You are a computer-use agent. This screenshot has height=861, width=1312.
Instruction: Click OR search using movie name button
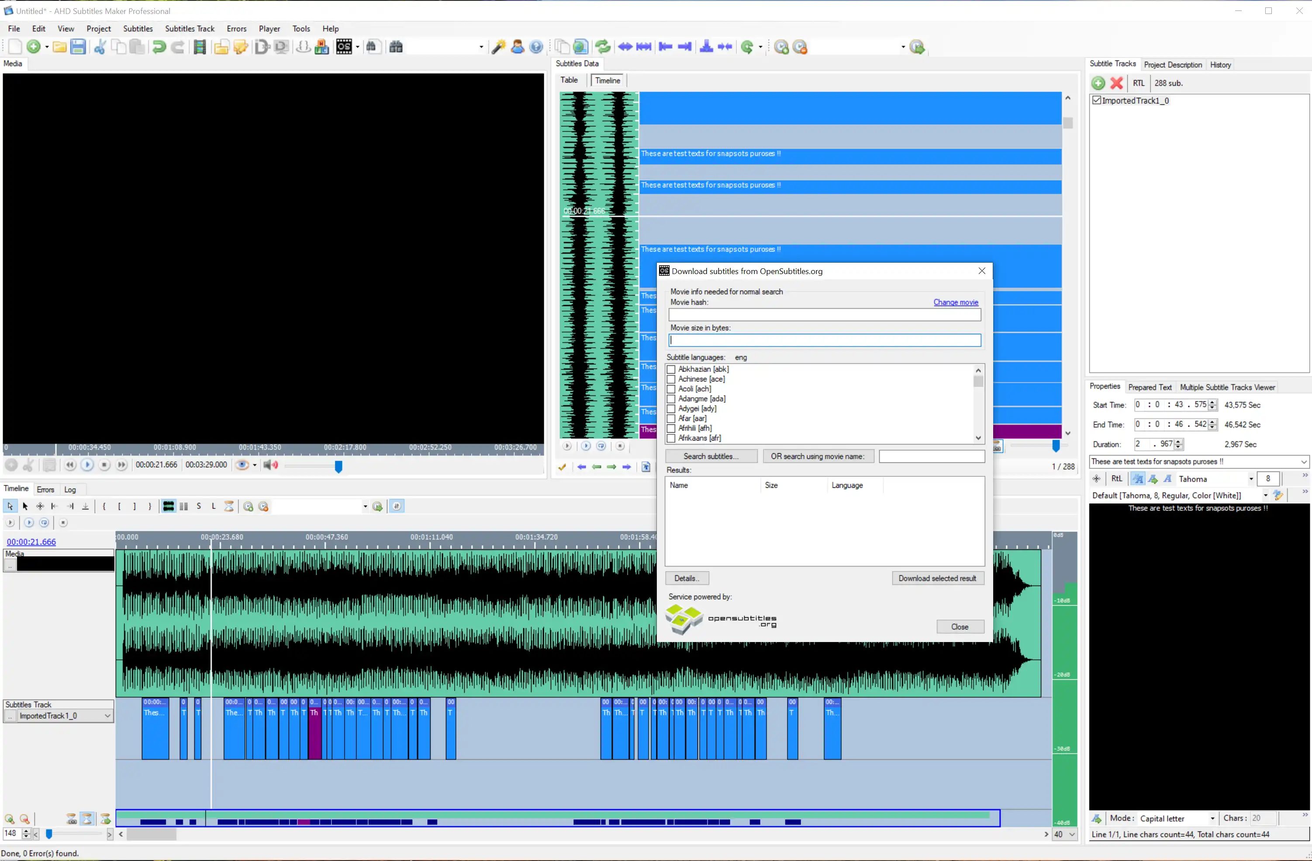click(x=818, y=456)
